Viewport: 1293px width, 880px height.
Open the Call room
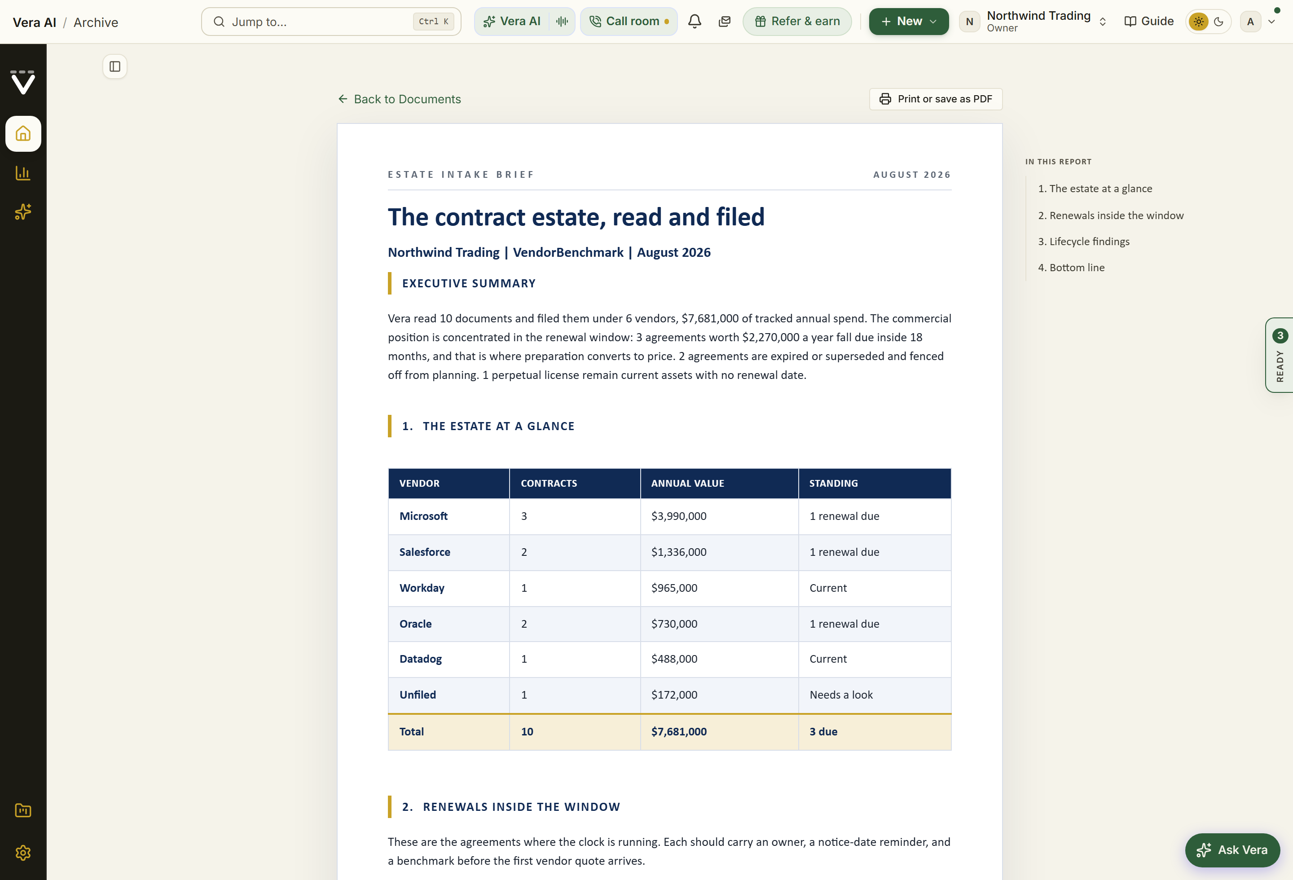click(x=629, y=22)
